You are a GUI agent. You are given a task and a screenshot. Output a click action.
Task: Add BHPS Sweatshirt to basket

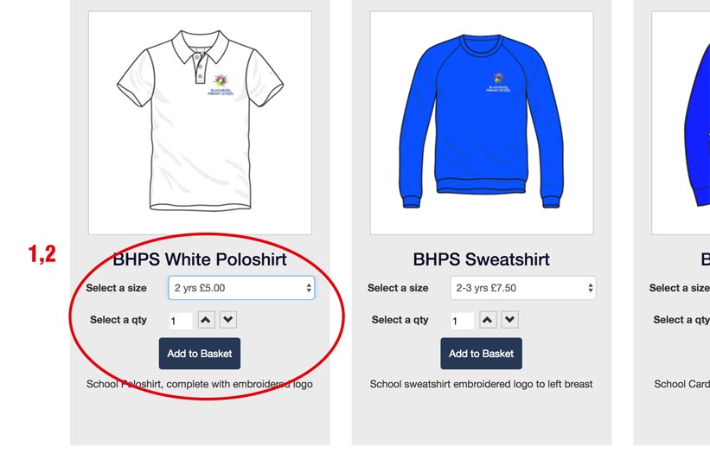click(x=482, y=354)
